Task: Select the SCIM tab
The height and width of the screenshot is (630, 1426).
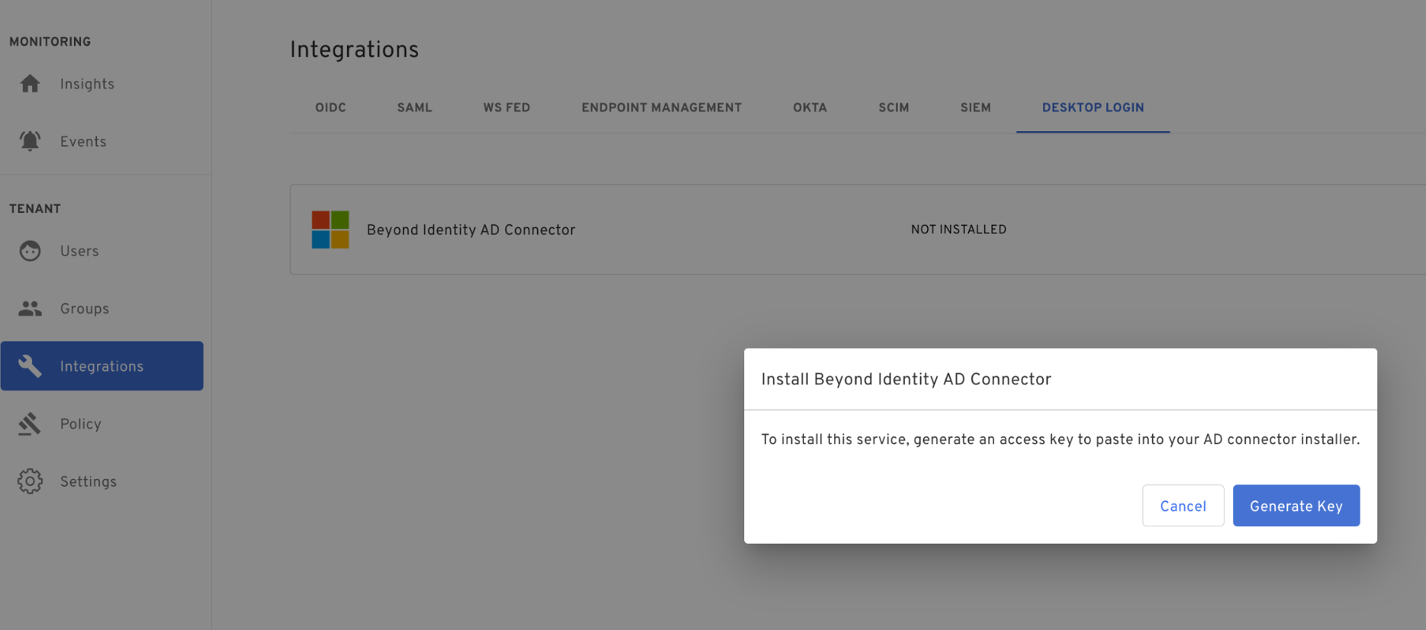Action: pos(893,108)
